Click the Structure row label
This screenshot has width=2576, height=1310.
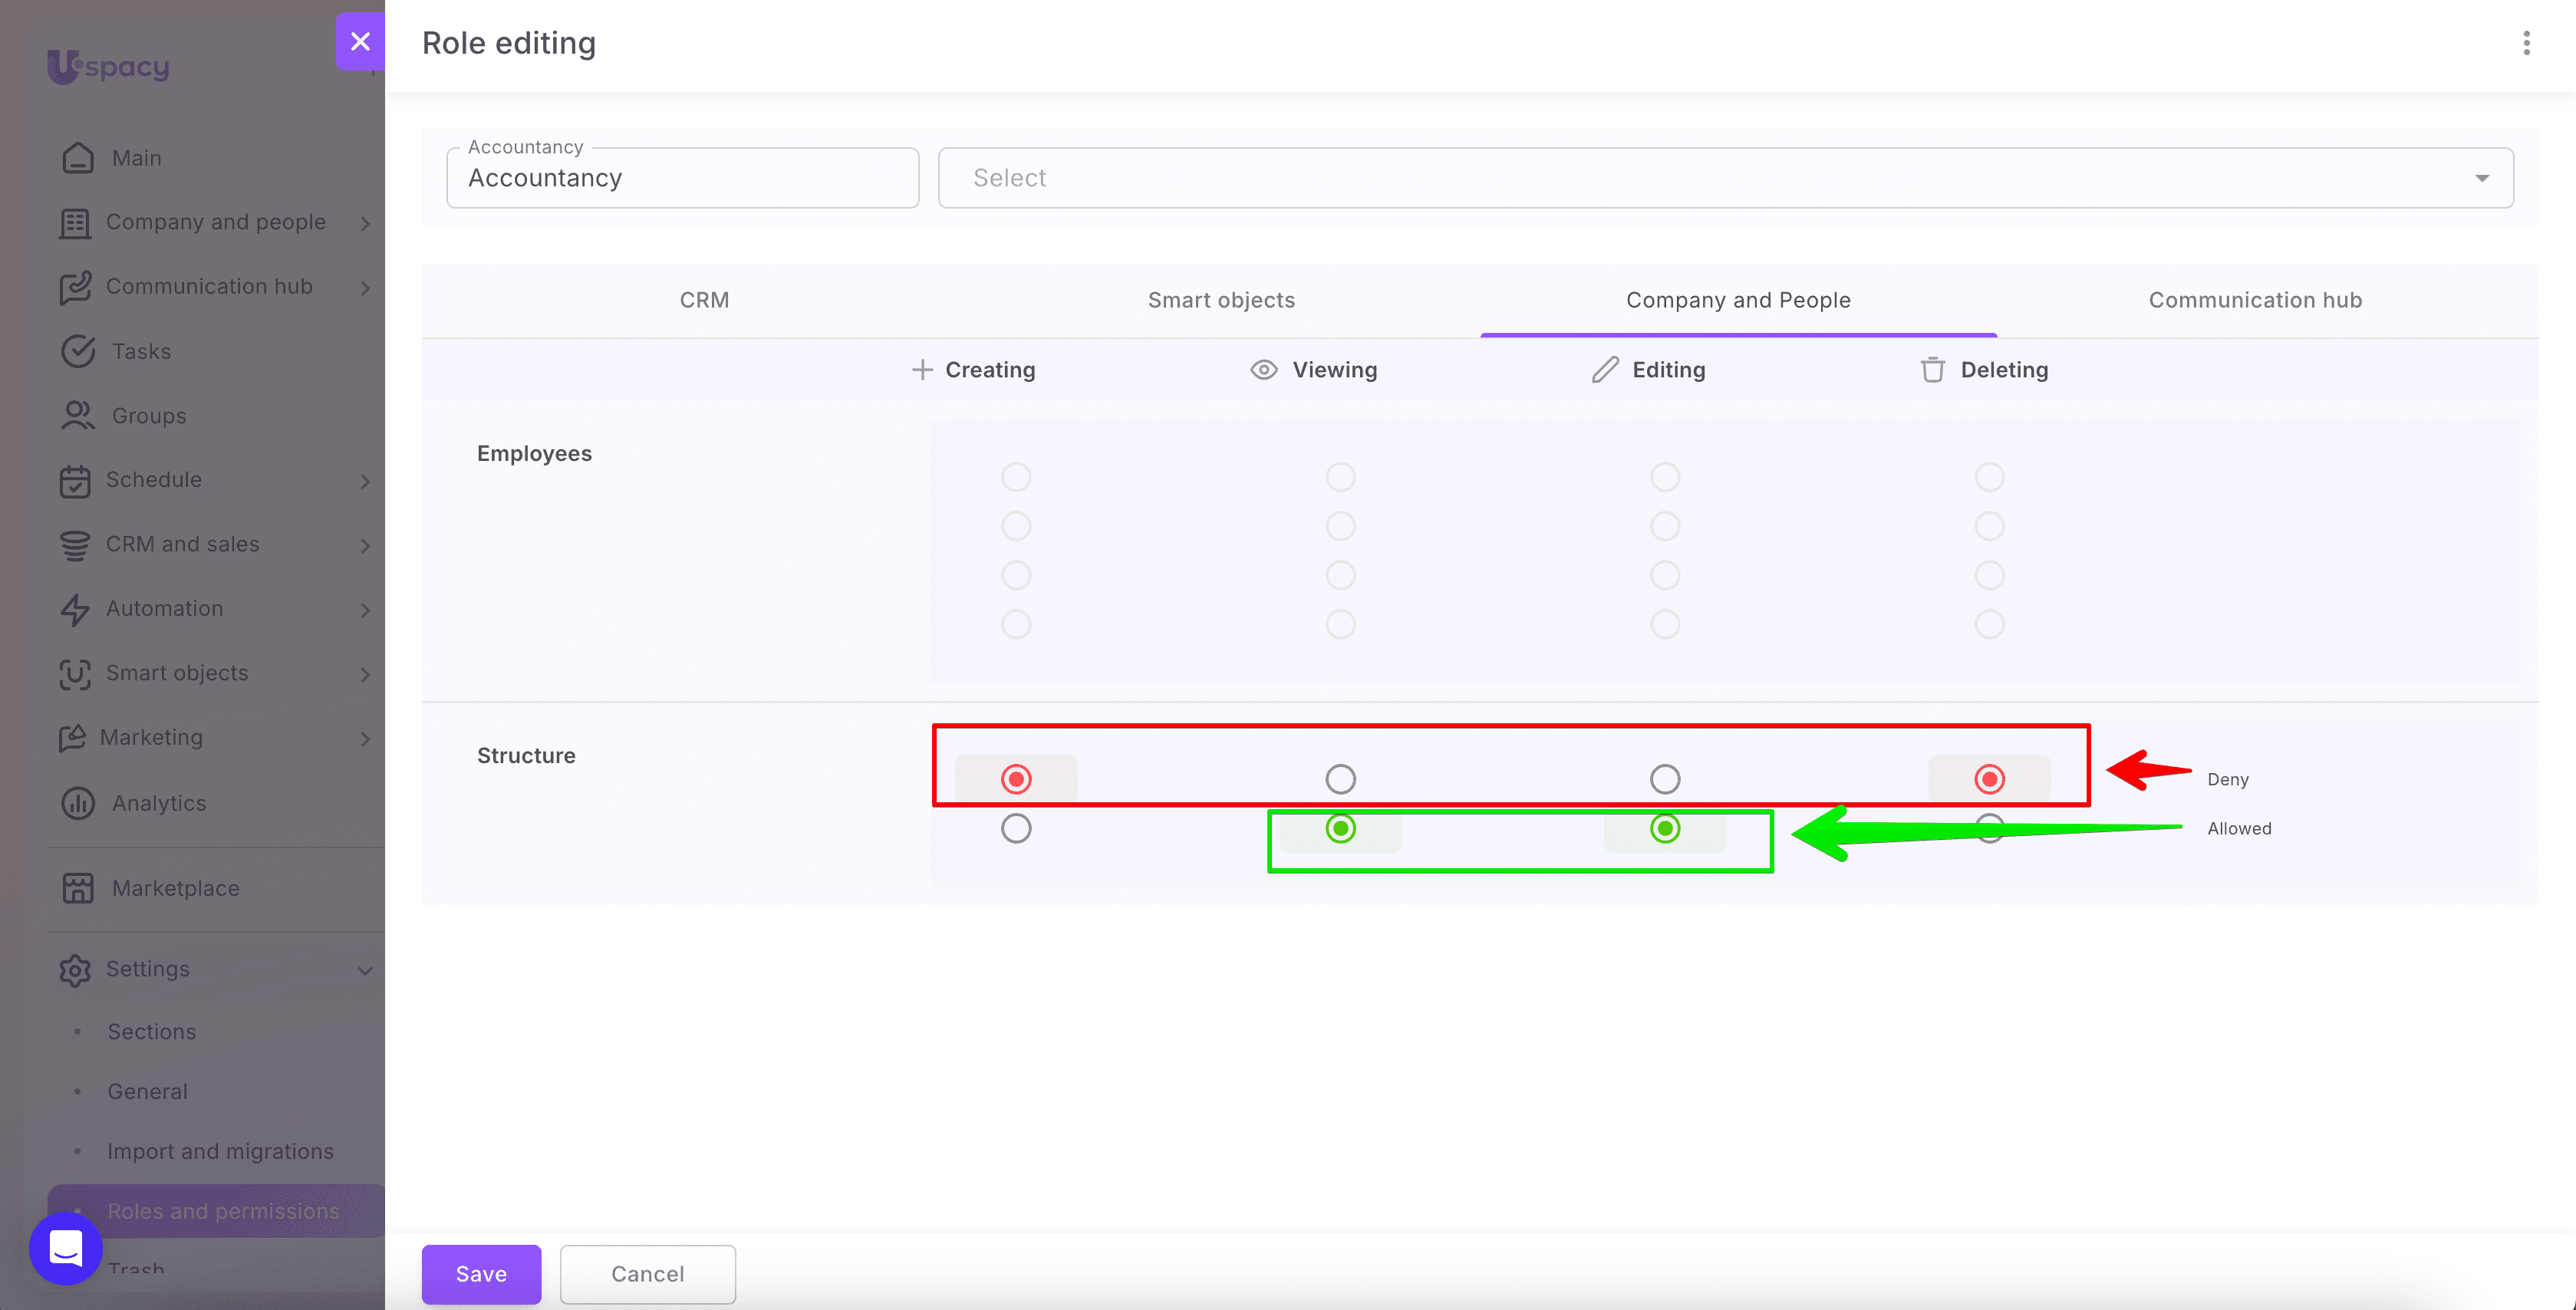pos(526,756)
